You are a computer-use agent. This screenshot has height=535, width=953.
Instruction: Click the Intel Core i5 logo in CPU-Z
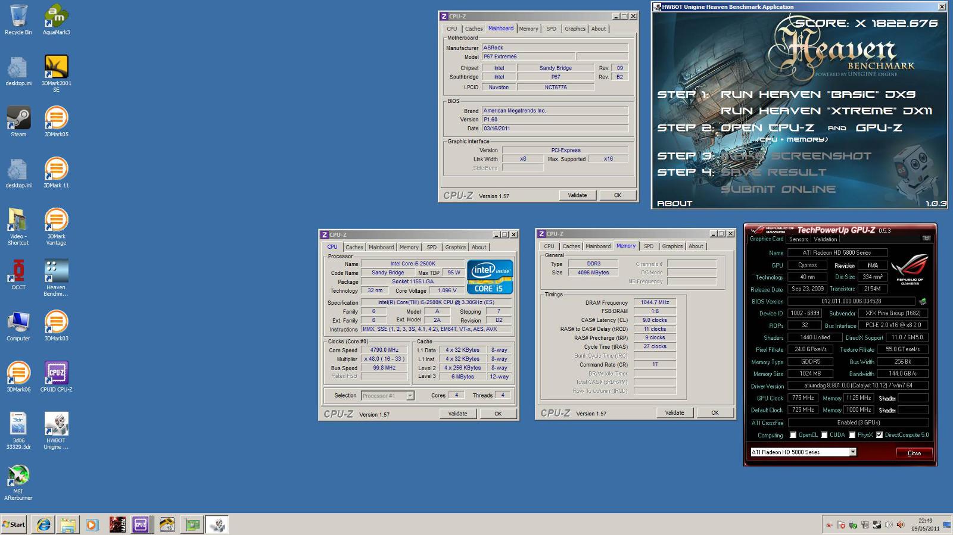[x=490, y=277]
